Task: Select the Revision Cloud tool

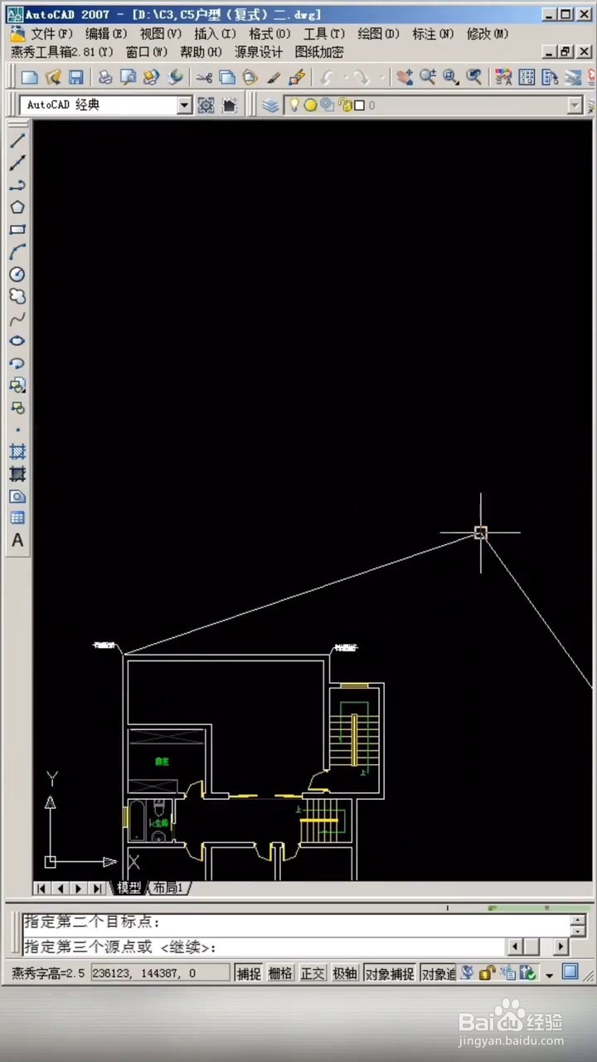Action: (x=17, y=296)
